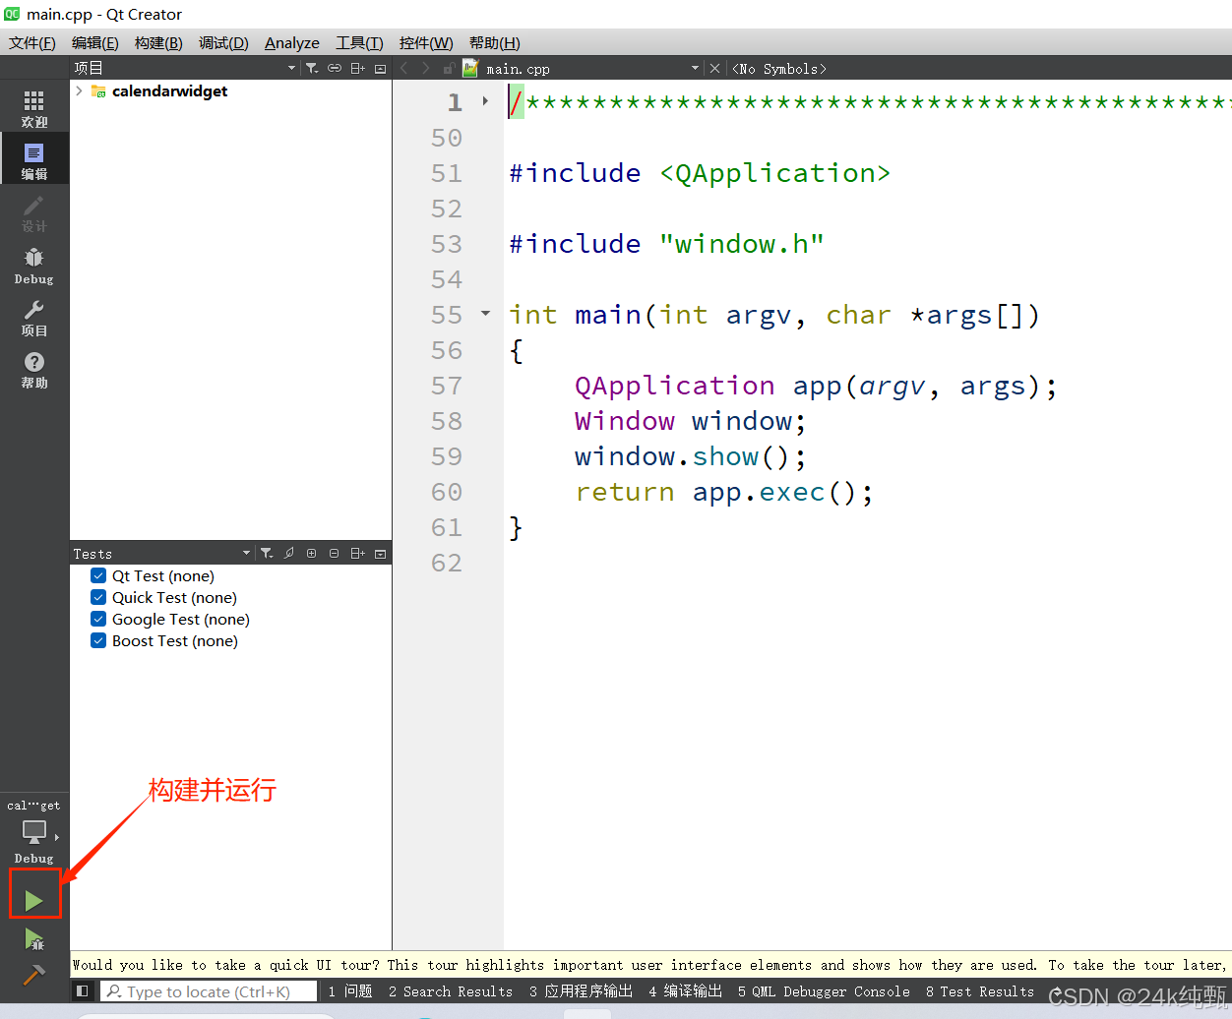Open the 1 问题 output pane
Screen dimensions: 1232x1019
(350, 991)
